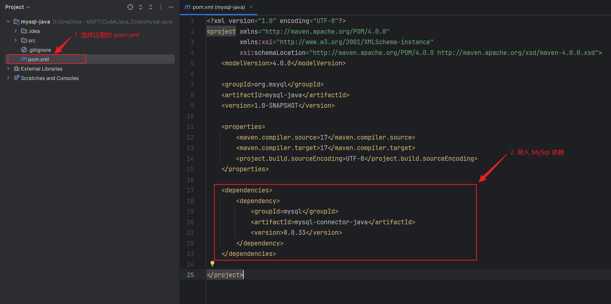Click the </properties> closing tag

click(x=245, y=169)
